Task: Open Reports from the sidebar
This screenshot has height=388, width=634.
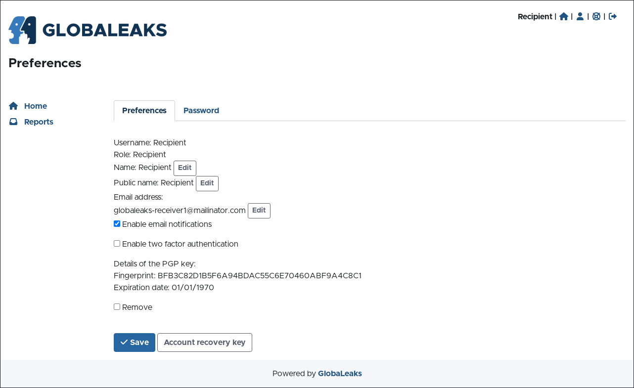Action: click(39, 122)
